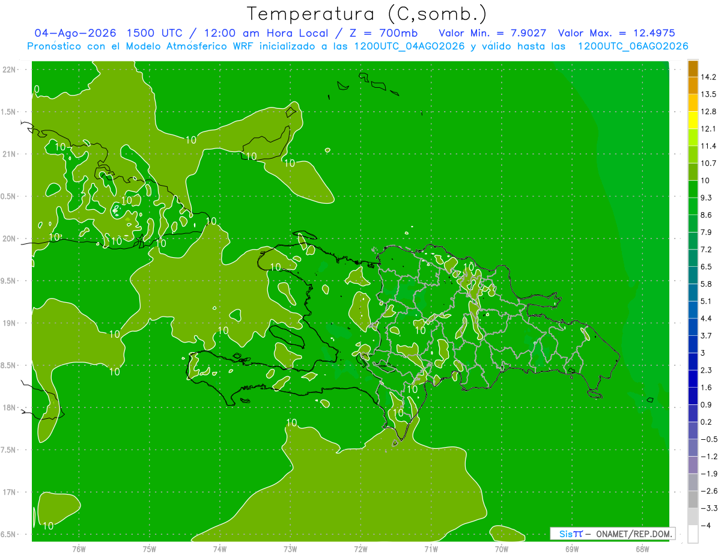This screenshot has height=557, width=721.
Task: Click the gray swatch between -2.6 and -3.3
Action: pos(693,499)
